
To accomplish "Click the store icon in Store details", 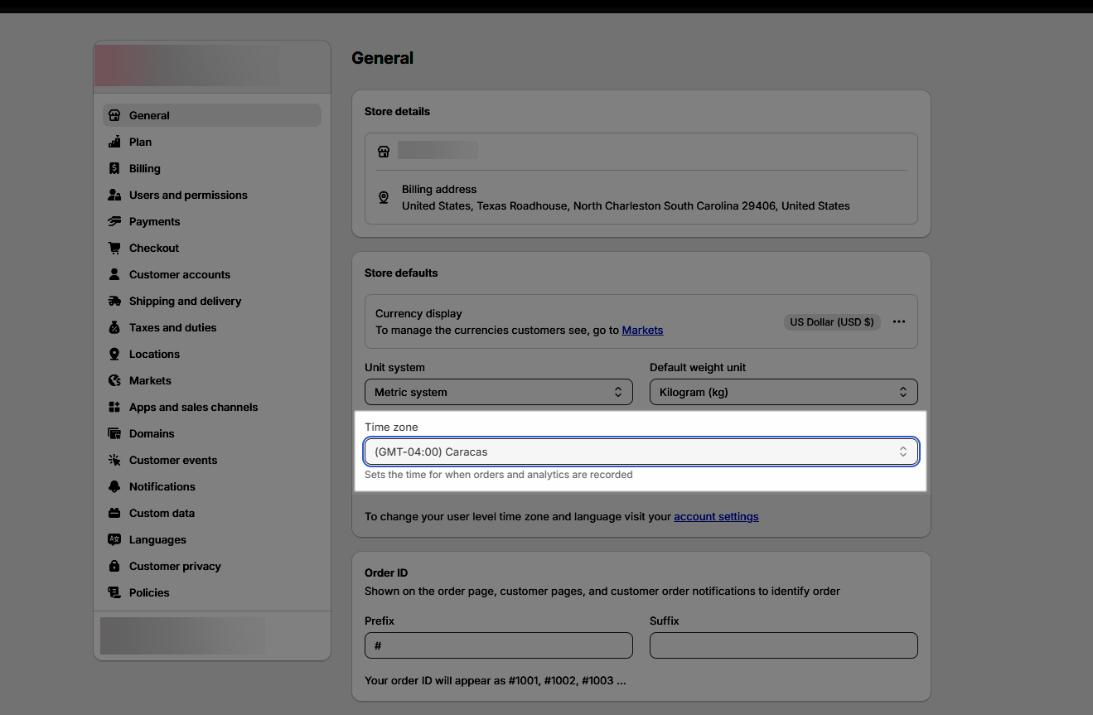I will 384,152.
